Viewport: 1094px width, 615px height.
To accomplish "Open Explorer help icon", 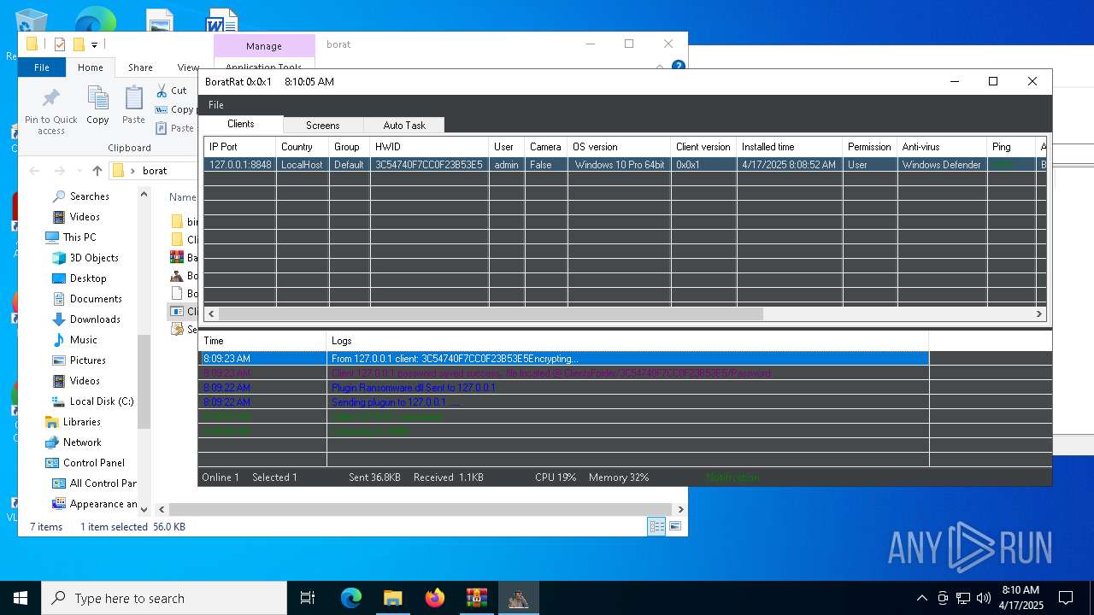I will pos(678,67).
